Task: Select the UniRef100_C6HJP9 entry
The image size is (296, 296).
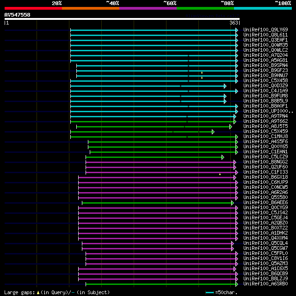Action: point(265,182)
